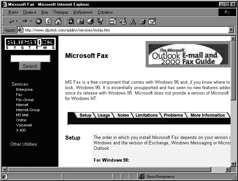This screenshot has height=181, width=238.
Task: Open the Fax-Group sidebar link
Action: [x=25, y=100]
